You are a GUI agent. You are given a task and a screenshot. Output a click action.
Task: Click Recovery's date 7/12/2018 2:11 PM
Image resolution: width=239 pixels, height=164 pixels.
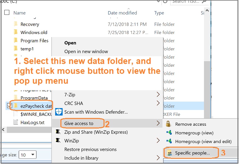click(x=127, y=24)
